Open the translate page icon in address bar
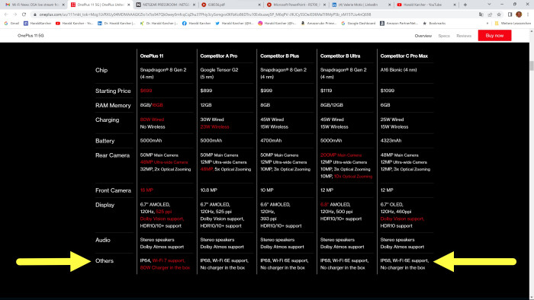This screenshot has height=300, width=534. point(481,14)
